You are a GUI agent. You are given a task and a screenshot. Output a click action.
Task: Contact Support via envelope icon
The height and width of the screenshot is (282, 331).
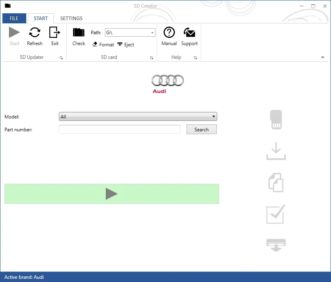189,33
